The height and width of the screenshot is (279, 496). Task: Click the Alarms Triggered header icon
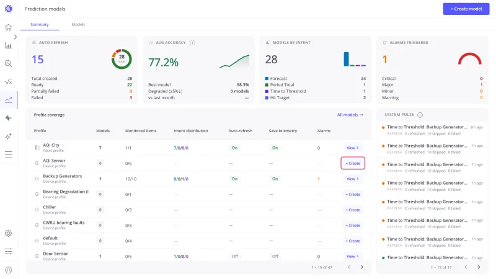384,42
